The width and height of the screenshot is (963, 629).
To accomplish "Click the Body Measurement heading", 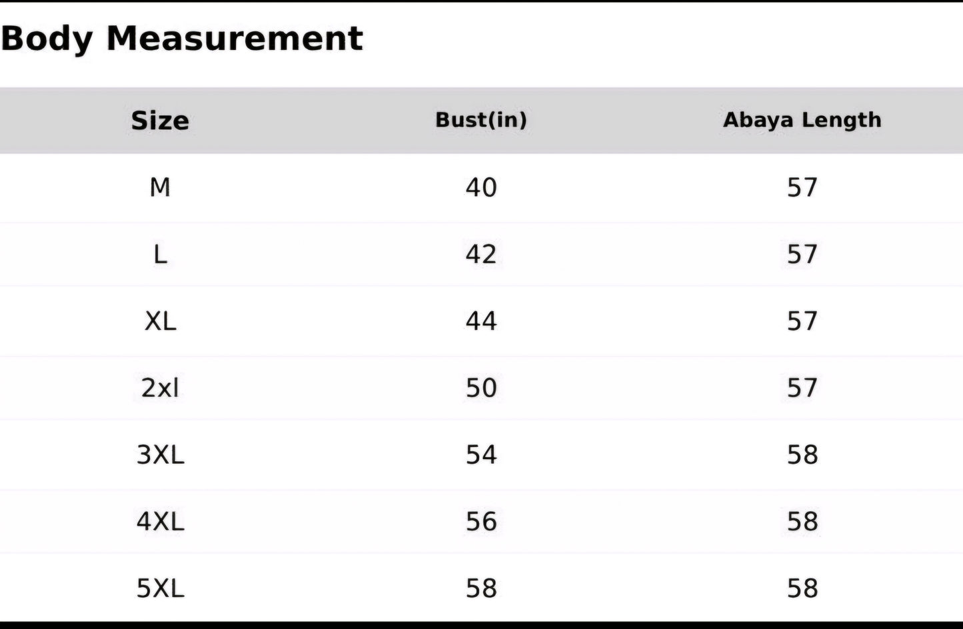I will [181, 38].
